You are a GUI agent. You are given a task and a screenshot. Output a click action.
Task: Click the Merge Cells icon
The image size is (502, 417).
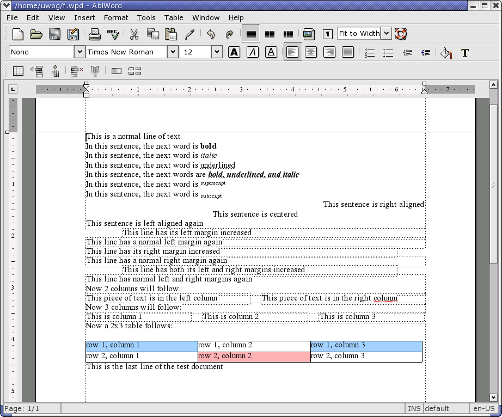(117, 71)
